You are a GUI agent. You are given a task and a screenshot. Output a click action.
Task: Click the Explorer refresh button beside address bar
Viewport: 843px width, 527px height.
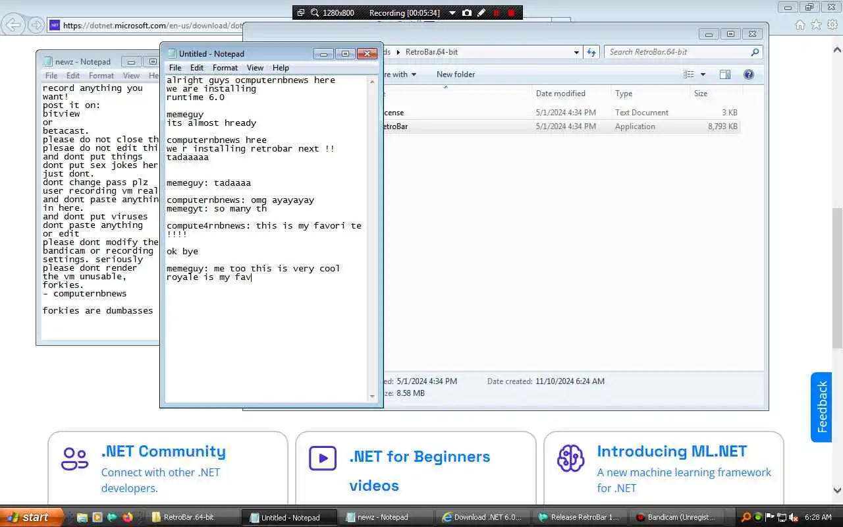point(591,52)
